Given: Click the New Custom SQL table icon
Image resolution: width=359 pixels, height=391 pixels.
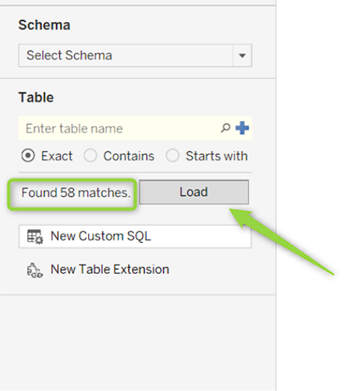Looking at the screenshot, I should click(x=35, y=237).
